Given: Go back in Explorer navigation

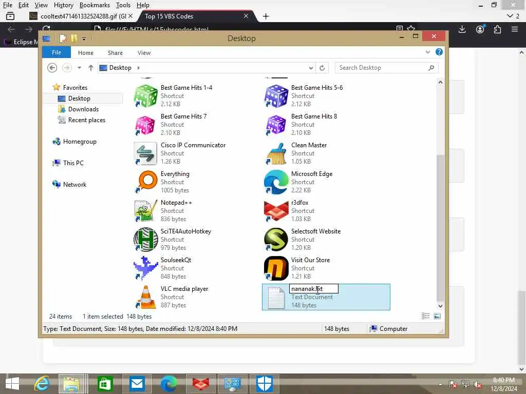Looking at the screenshot, I should tap(52, 68).
